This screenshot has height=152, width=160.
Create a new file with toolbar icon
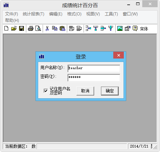tap(6, 28)
